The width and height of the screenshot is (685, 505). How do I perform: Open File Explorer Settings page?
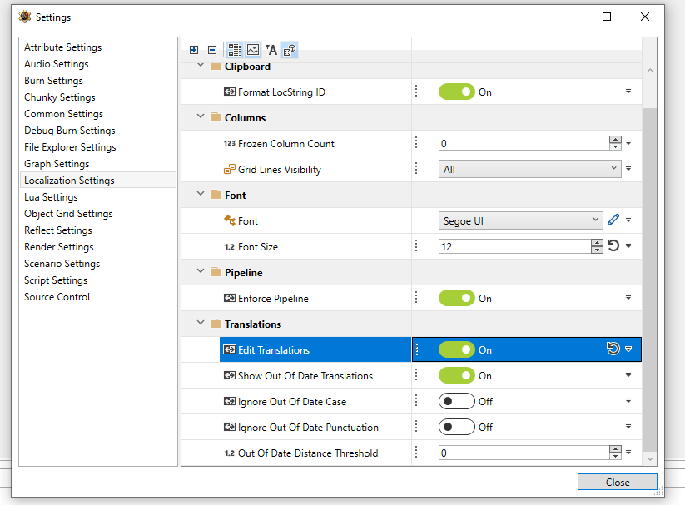[x=71, y=146]
